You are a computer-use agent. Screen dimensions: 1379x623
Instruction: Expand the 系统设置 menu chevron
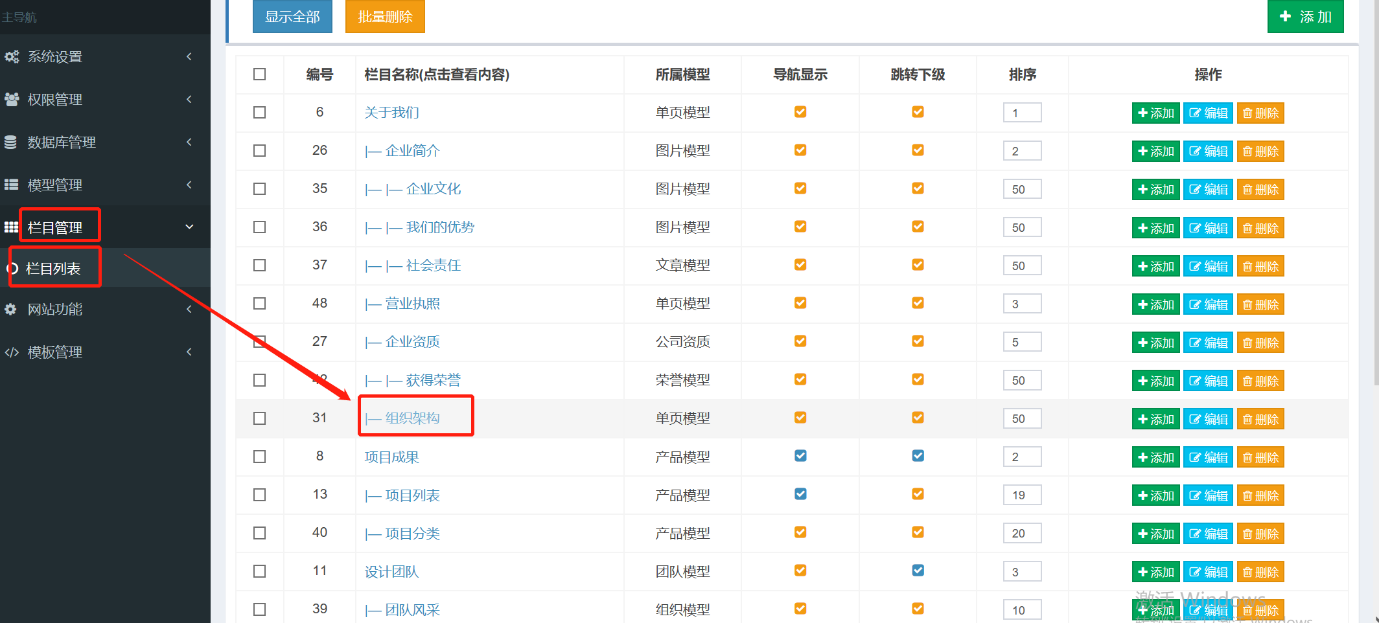point(189,56)
